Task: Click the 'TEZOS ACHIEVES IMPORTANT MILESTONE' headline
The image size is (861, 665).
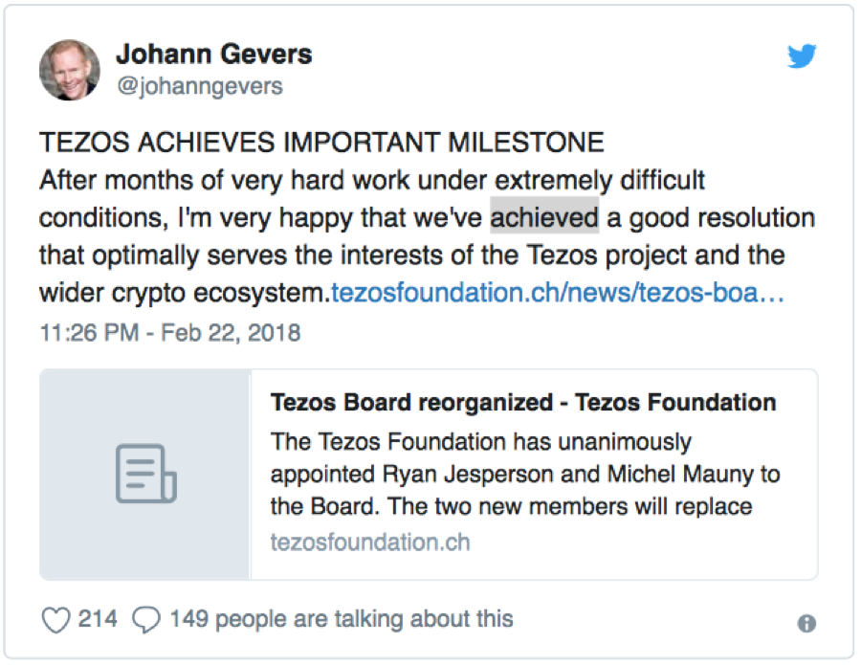Action: point(321,144)
